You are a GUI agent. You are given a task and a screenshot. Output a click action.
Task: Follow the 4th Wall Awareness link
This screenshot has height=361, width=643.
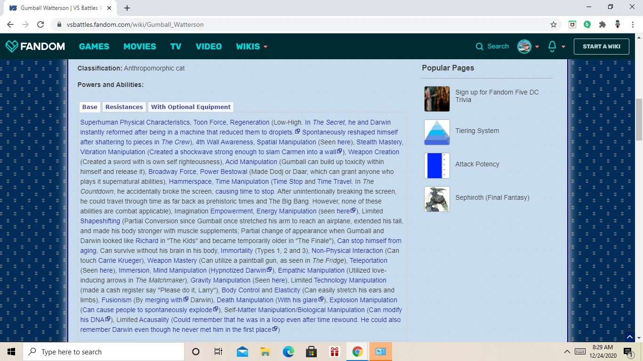click(225, 142)
